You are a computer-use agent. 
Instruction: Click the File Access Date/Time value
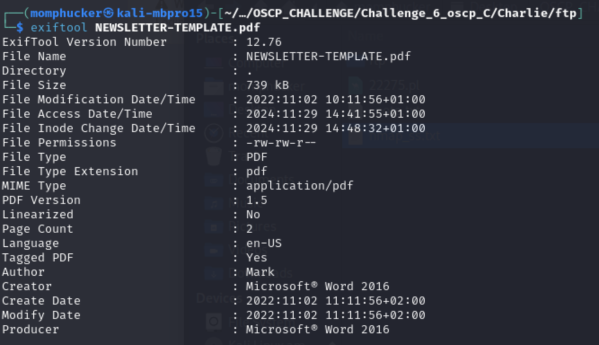(x=335, y=114)
